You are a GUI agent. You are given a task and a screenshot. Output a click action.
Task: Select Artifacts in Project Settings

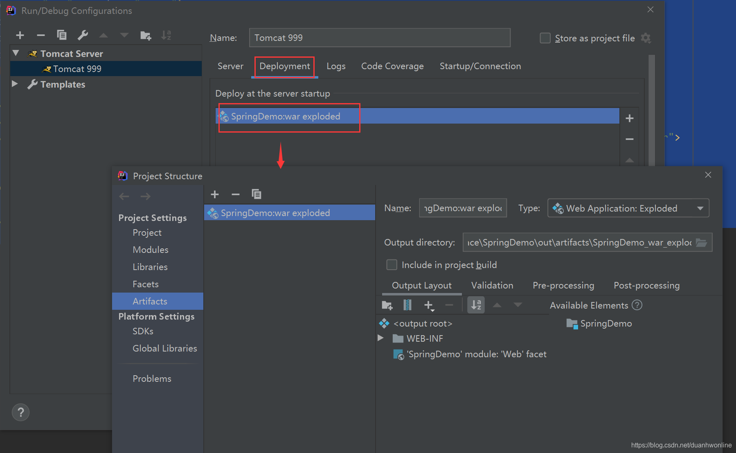point(158,301)
